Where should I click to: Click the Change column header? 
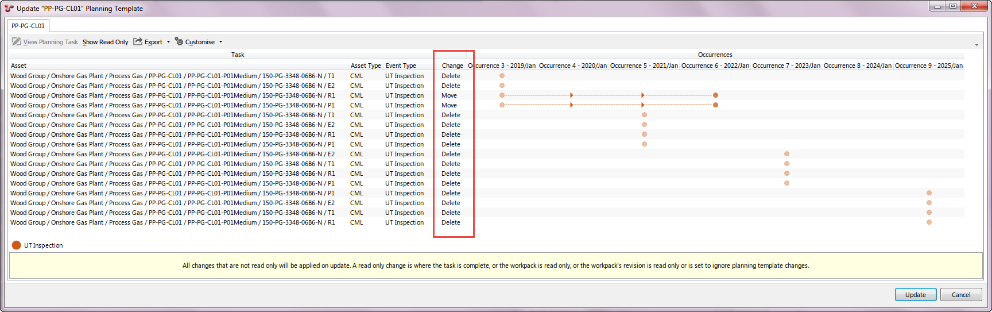click(x=452, y=66)
